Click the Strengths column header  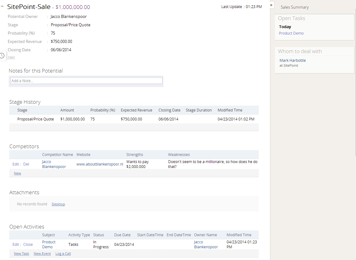(x=135, y=154)
